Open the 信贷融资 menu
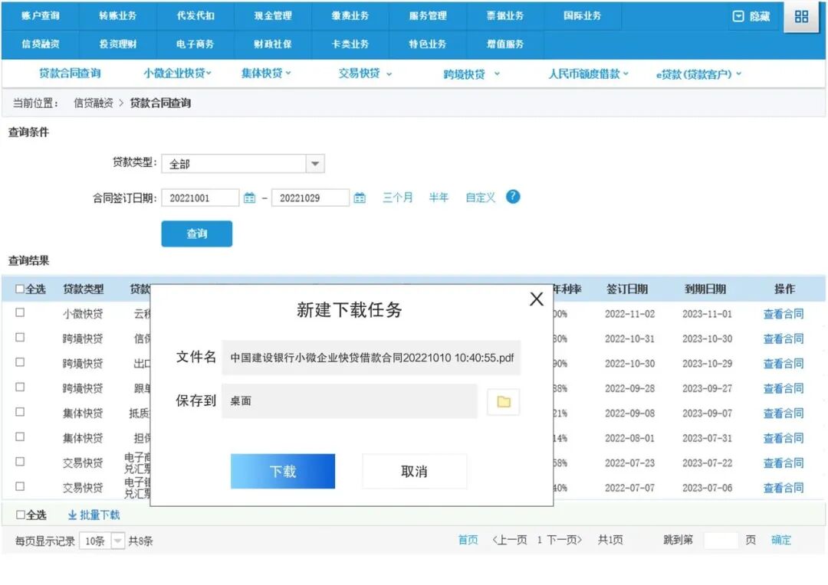This screenshot has width=828, height=585. click(40, 44)
